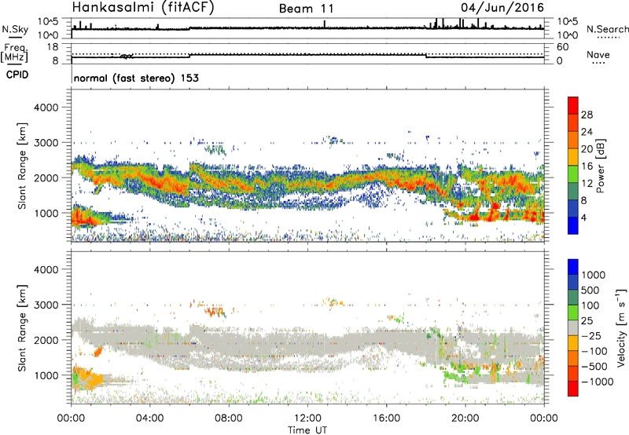Image resolution: width=629 pixels, height=435 pixels.
Task: Click the 28 tick on Power colorbar
Action: click(587, 115)
